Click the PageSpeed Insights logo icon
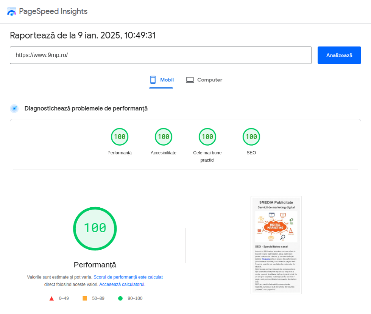The width and height of the screenshot is (371, 314). (x=12, y=12)
